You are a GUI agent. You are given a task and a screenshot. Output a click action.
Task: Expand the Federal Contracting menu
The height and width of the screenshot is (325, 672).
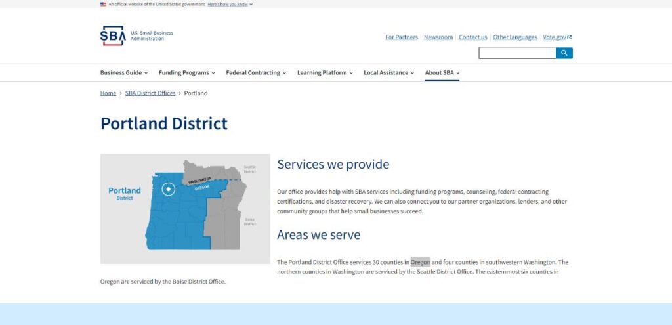(256, 73)
